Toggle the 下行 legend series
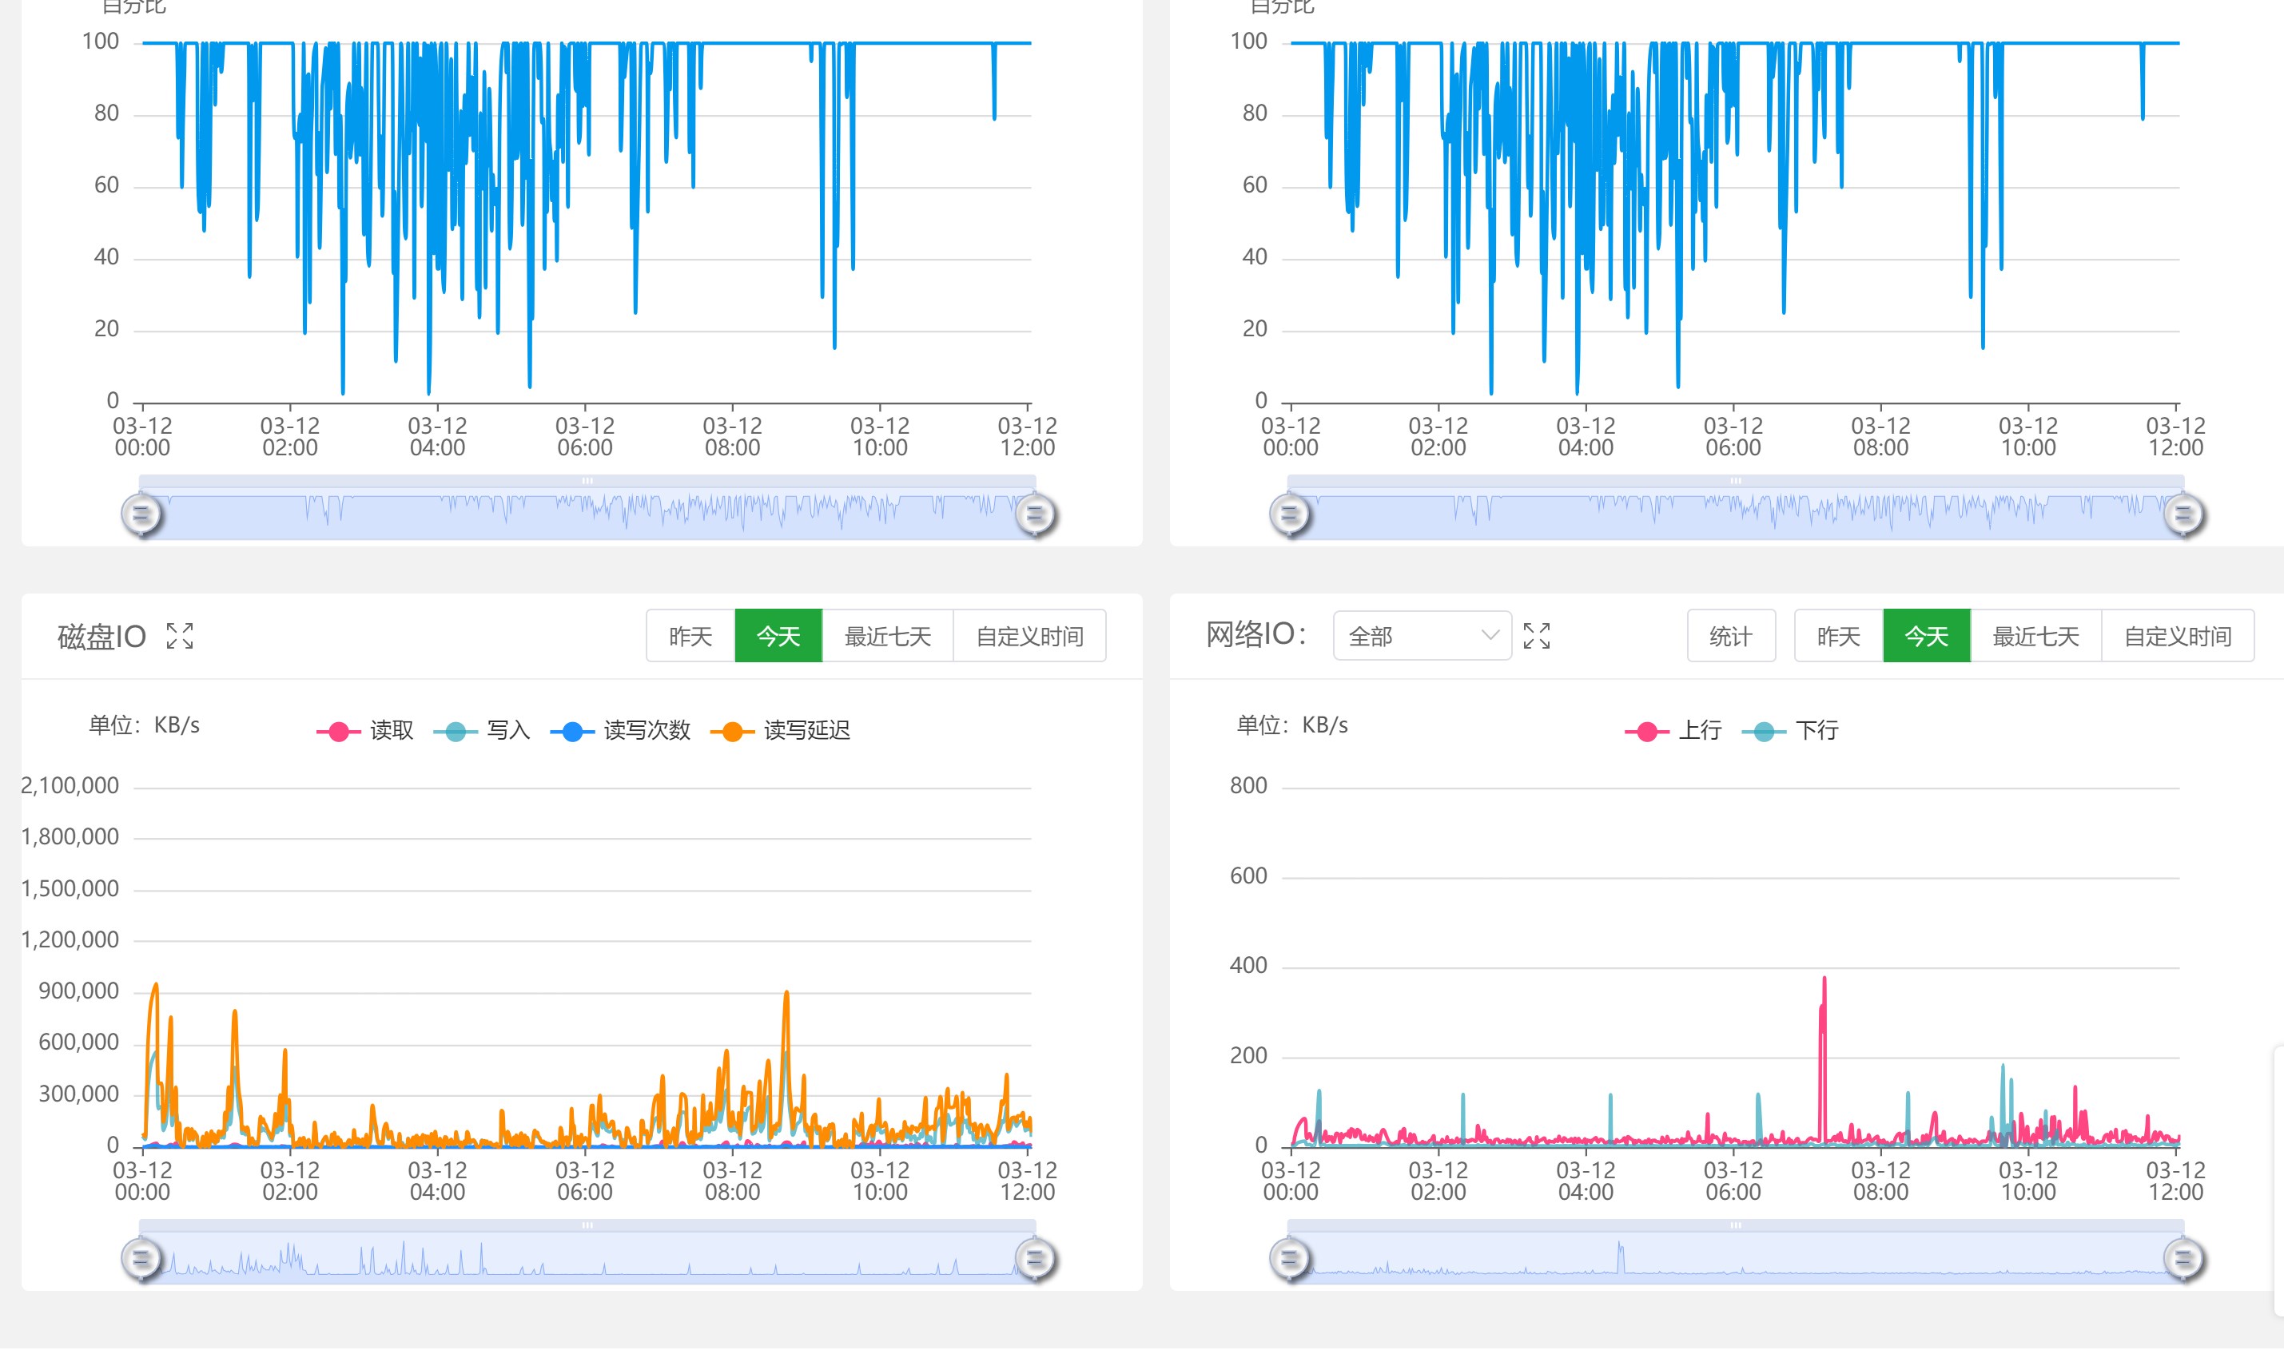Image resolution: width=2284 pixels, height=1354 pixels. [1790, 731]
